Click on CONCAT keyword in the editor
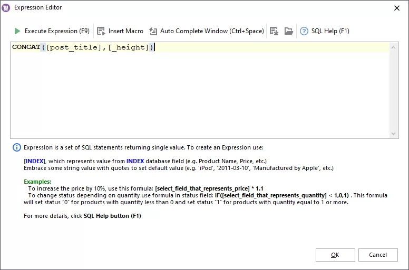This screenshot has width=409, height=270. pos(26,47)
